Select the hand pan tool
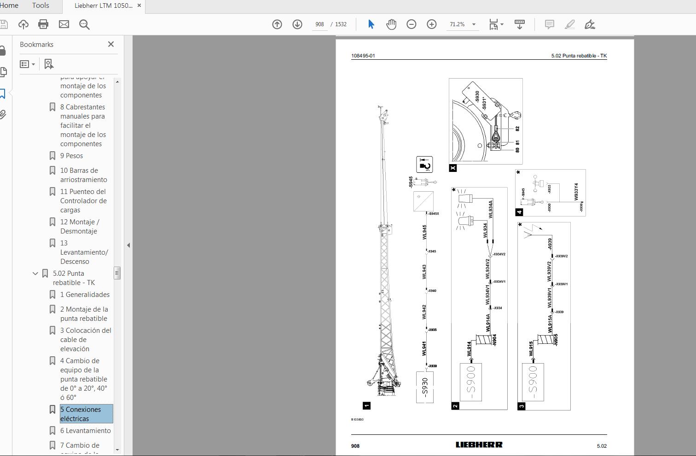The image size is (696, 456). click(391, 24)
